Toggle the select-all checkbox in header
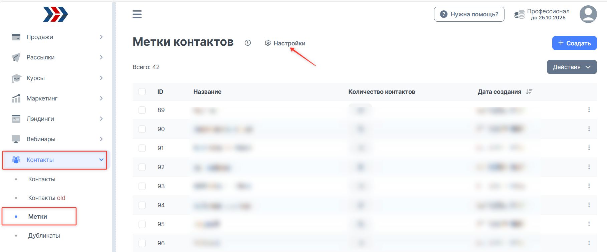 (142, 92)
